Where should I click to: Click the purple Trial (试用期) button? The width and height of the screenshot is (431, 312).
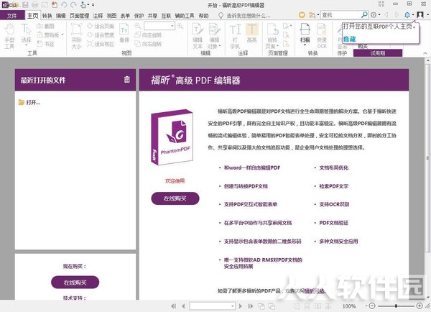(x=378, y=53)
